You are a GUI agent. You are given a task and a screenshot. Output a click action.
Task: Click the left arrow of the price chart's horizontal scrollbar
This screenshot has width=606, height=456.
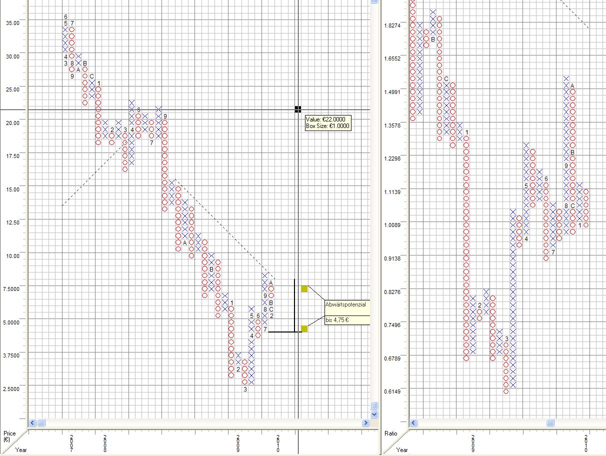tap(32, 423)
